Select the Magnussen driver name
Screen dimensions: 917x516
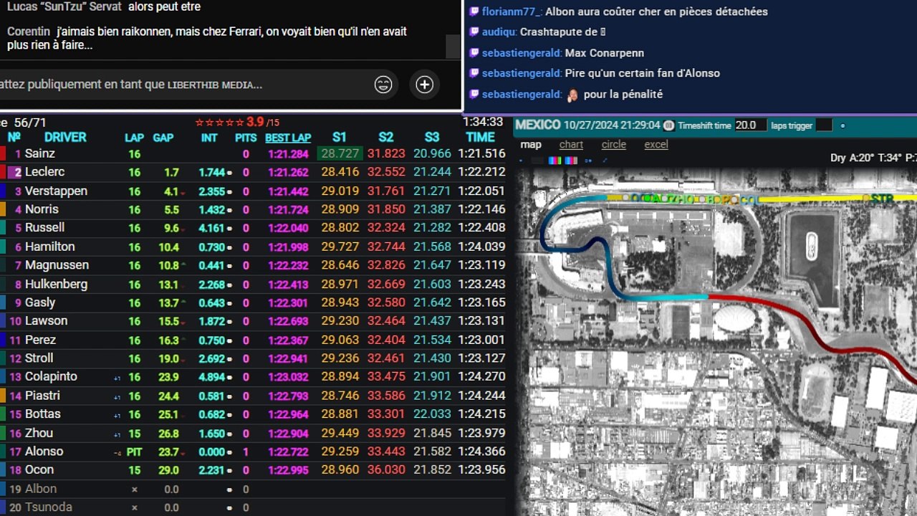[x=57, y=265]
